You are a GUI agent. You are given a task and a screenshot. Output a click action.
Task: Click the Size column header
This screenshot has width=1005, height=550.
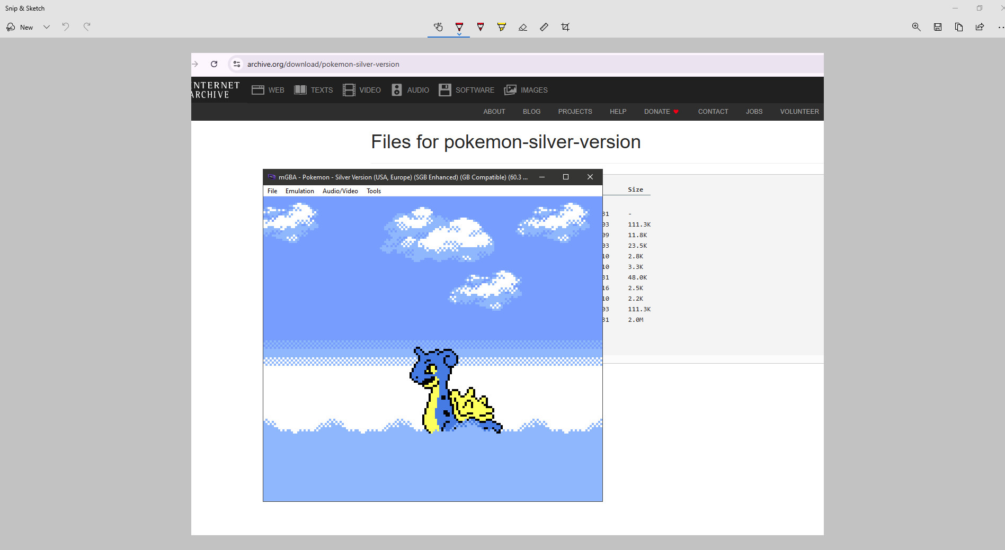point(635,190)
